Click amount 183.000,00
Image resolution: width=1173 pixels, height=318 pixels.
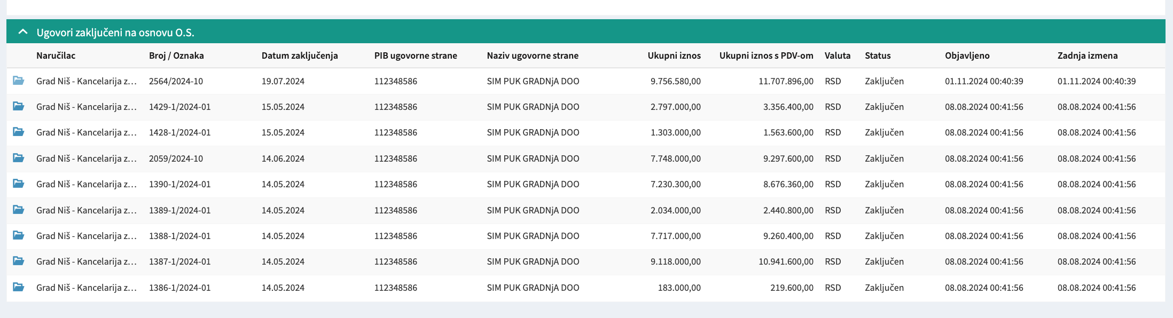tap(679, 288)
